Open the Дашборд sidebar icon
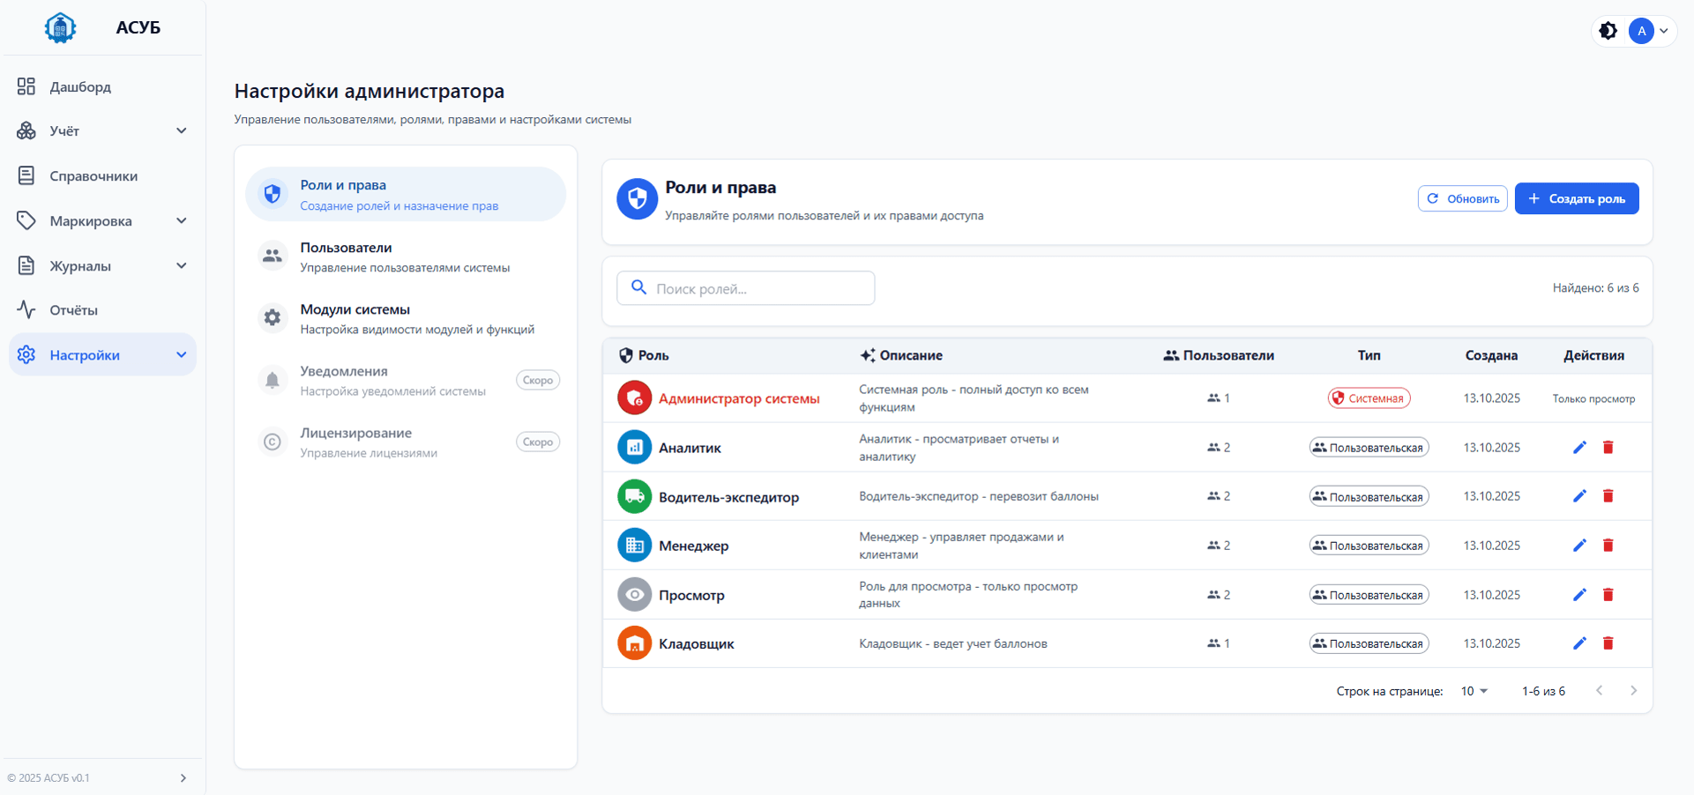This screenshot has width=1694, height=795. (26, 86)
